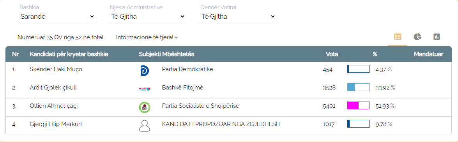Select Gjergji Filip Mërkuri row
The height and width of the screenshot is (142, 458).
coord(228,126)
